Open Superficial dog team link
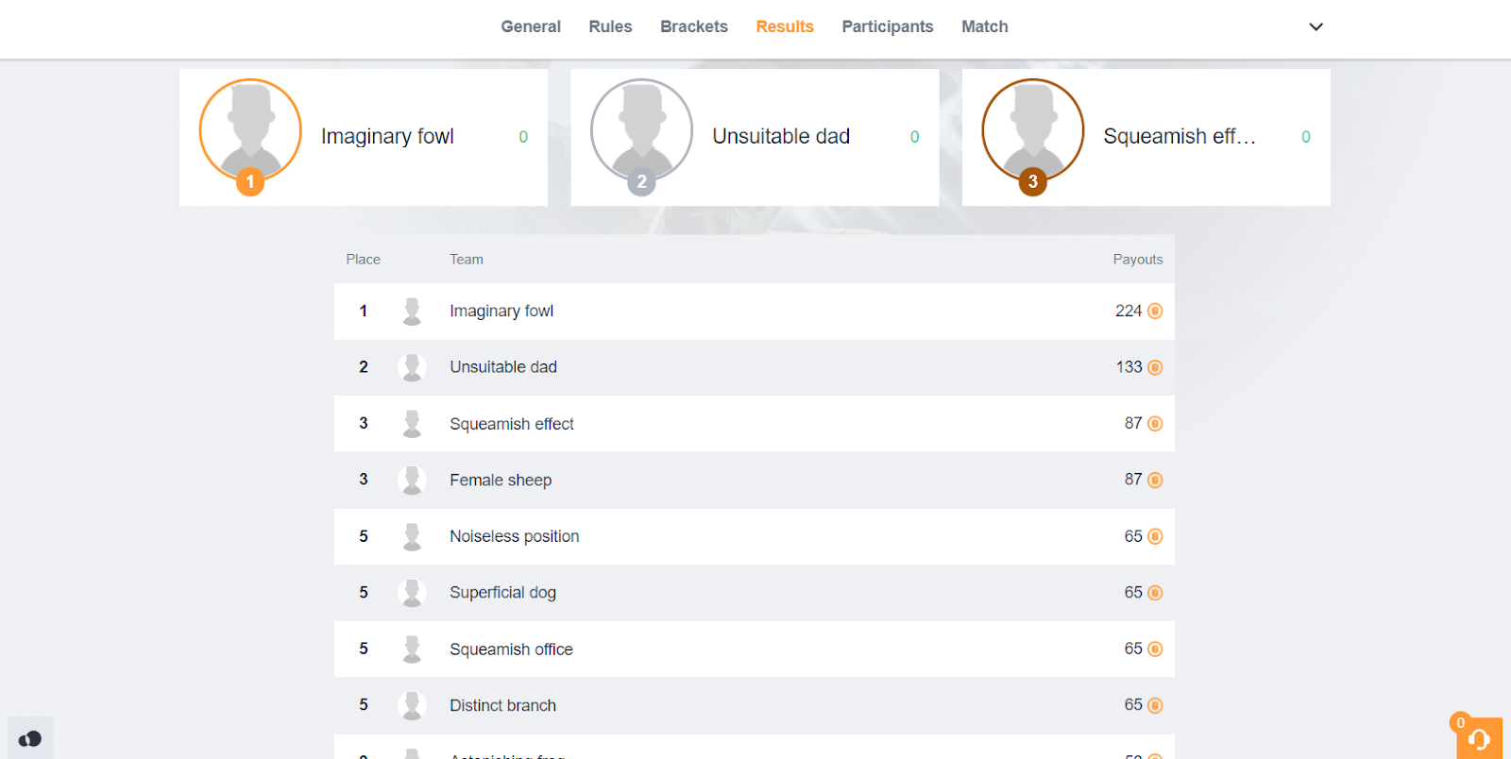The height and width of the screenshot is (759, 1511). point(502,593)
